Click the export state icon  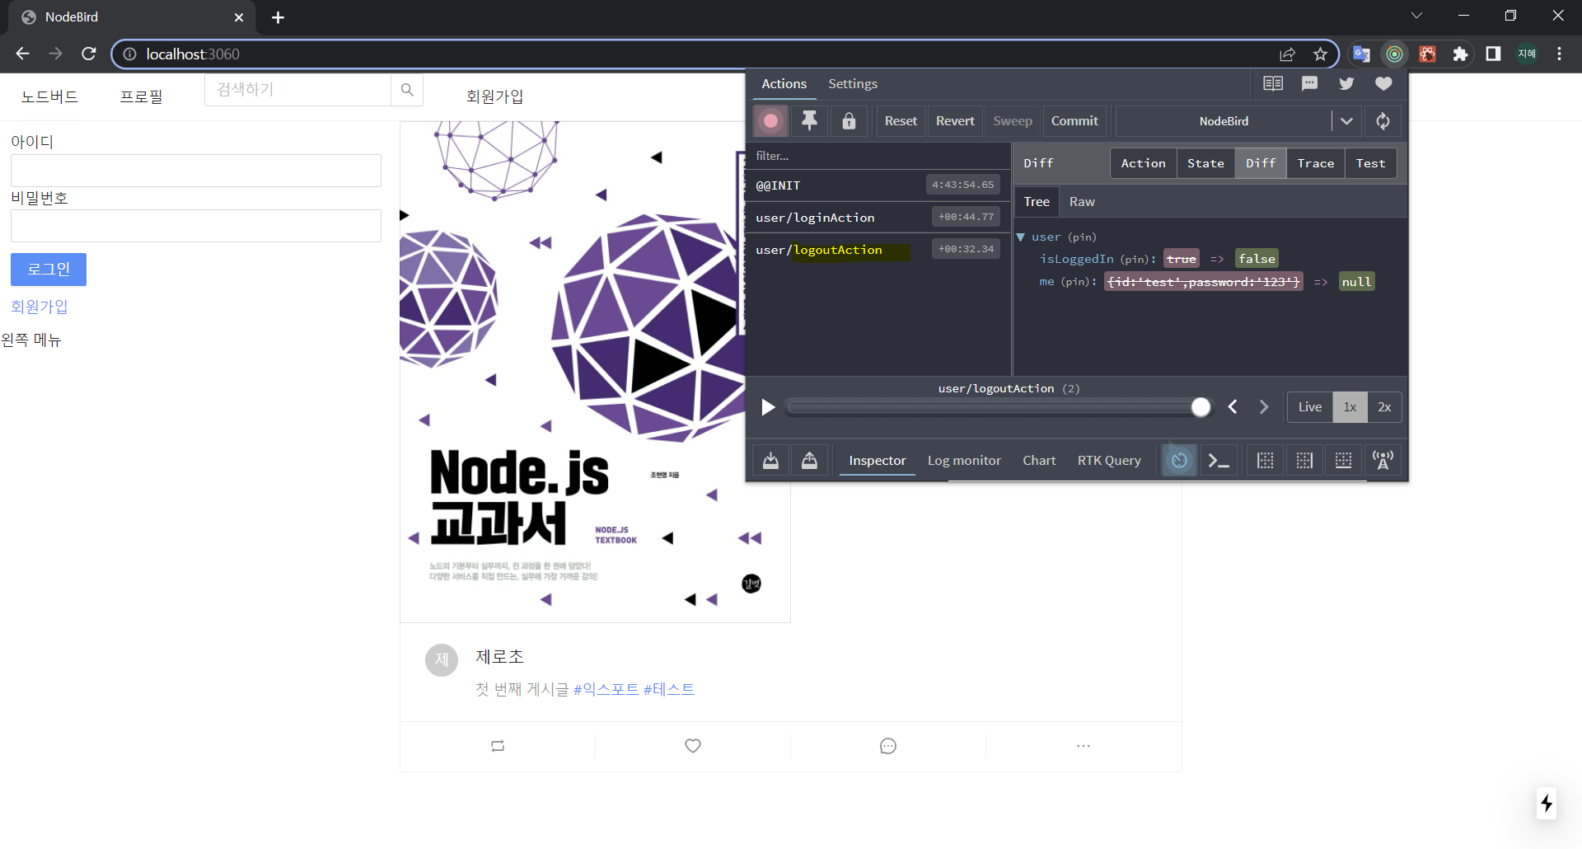809,461
